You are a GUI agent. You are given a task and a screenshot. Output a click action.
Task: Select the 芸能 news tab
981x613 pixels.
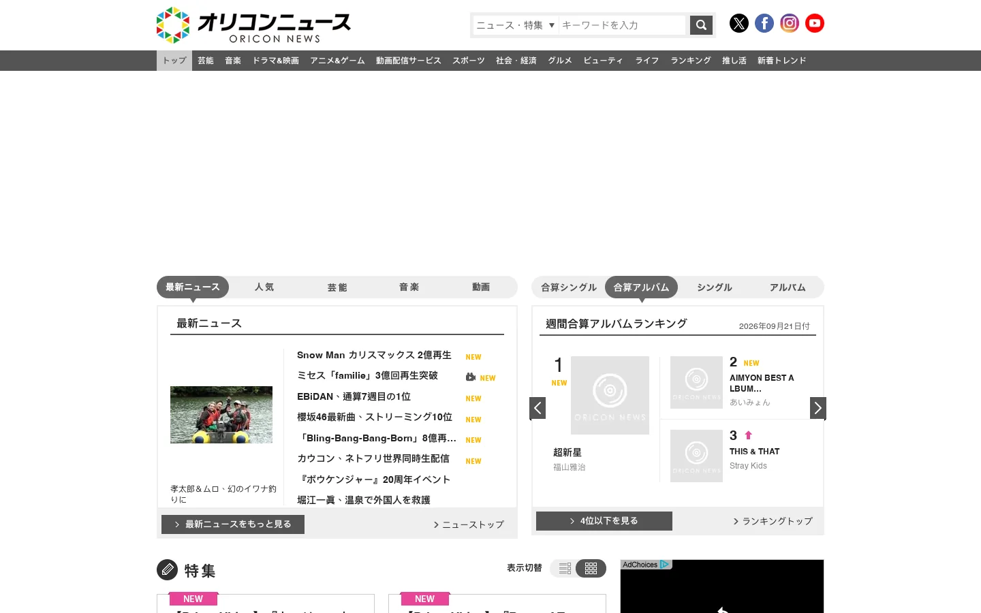(337, 287)
